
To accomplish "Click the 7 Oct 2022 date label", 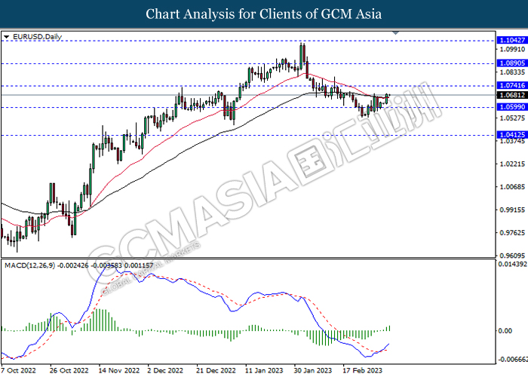I will (x=19, y=370).
